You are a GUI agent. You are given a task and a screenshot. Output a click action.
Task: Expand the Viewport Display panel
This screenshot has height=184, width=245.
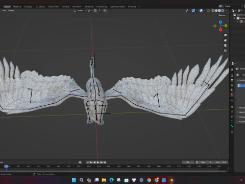click(x=241, y=117)
